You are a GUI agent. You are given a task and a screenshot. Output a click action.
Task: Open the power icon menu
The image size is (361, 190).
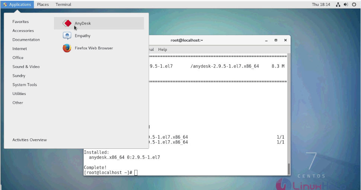[354, 4]
